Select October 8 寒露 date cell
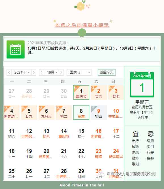This screenshot has height=189, width=164. pos(81,113)
